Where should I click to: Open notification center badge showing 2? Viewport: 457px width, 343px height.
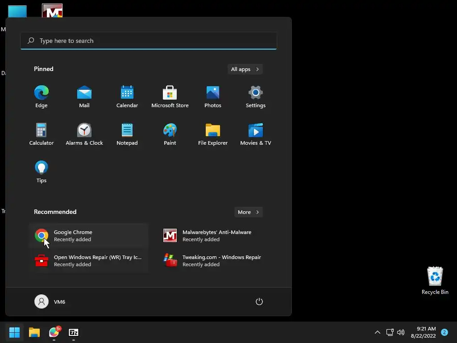click(444, 332)
